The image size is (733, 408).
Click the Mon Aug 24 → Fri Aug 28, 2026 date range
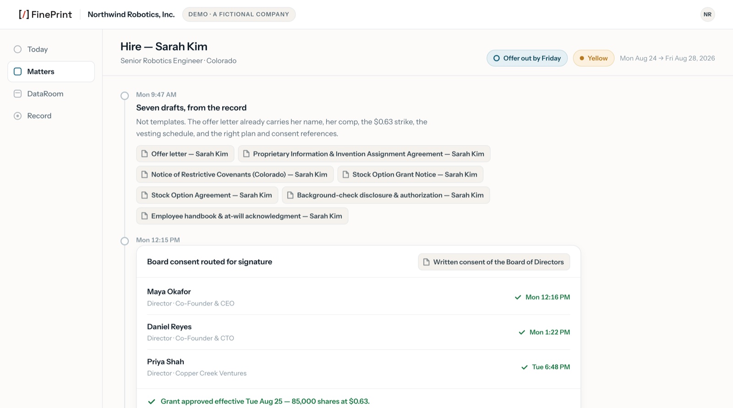tap(667, 58)
